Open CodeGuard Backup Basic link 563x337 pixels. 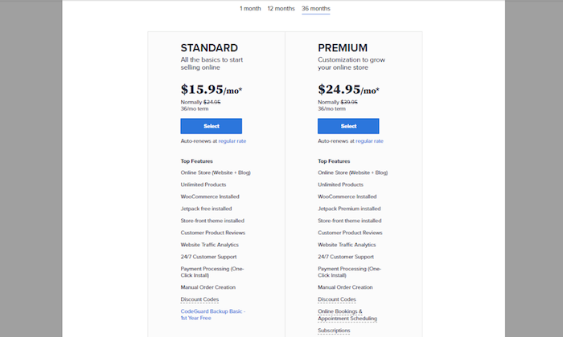[213, 315]
